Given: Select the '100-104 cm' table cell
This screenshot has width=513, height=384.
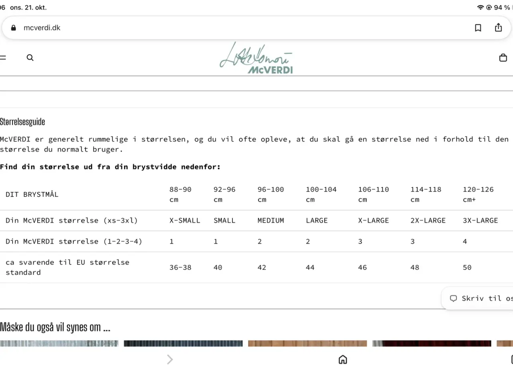Looking at the screenshot, I should tap(321, 194).
